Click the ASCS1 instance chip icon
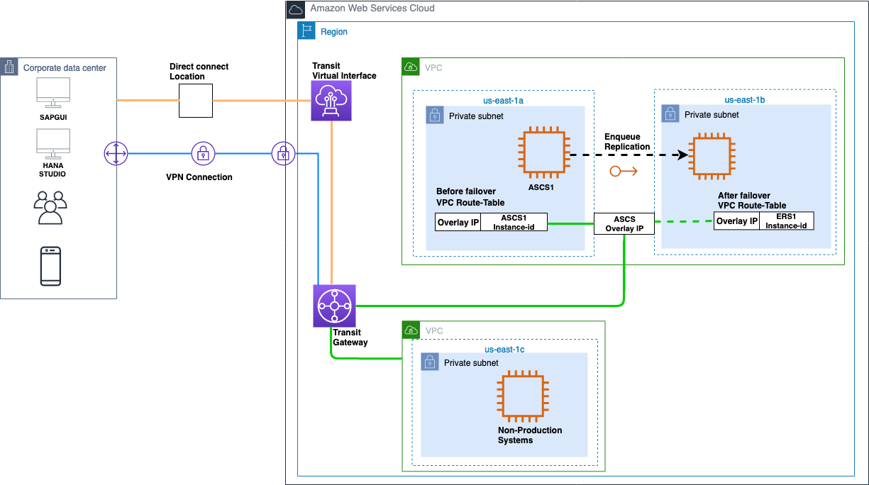The height and width of the screenshot is (485, 869). point(545,152)
